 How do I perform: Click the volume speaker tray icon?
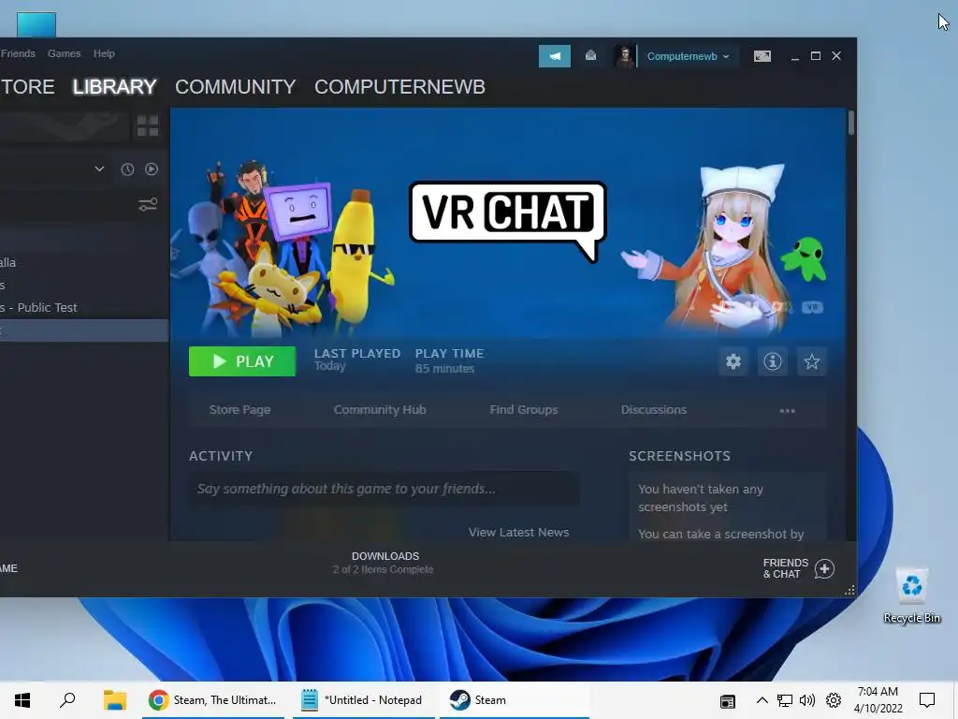tap(807, 700)
